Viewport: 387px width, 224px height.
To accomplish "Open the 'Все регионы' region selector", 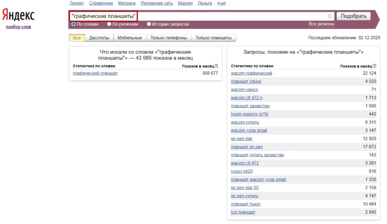I will click(321, 24).
